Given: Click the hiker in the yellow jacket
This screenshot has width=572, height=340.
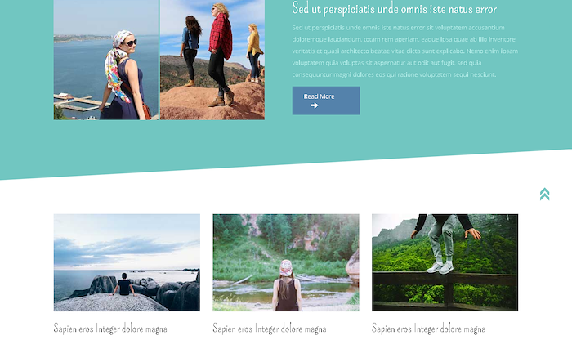Looking at the screenshot, I should [x=254, y=52].
